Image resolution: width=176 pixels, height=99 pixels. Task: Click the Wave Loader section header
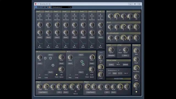coord(119,61)
